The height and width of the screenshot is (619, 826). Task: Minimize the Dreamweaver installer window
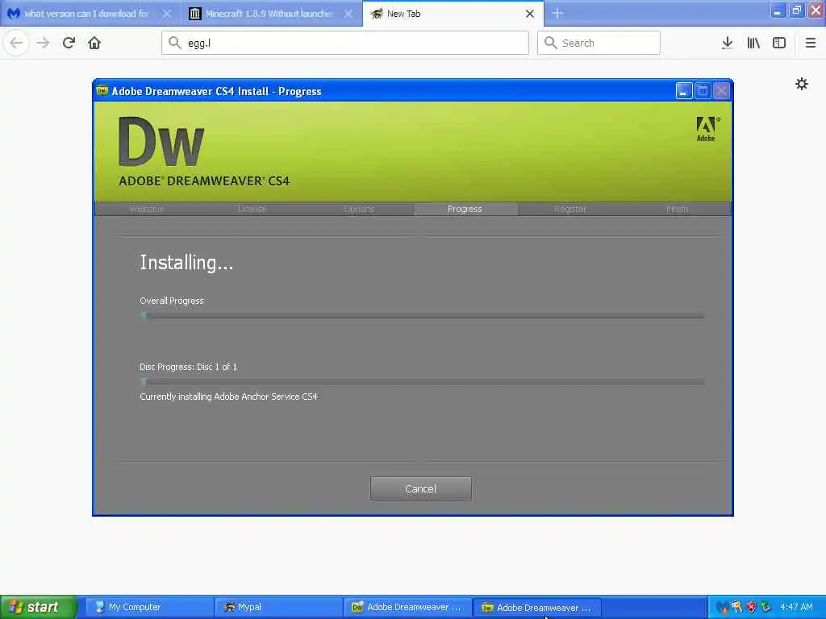(683, 90)
